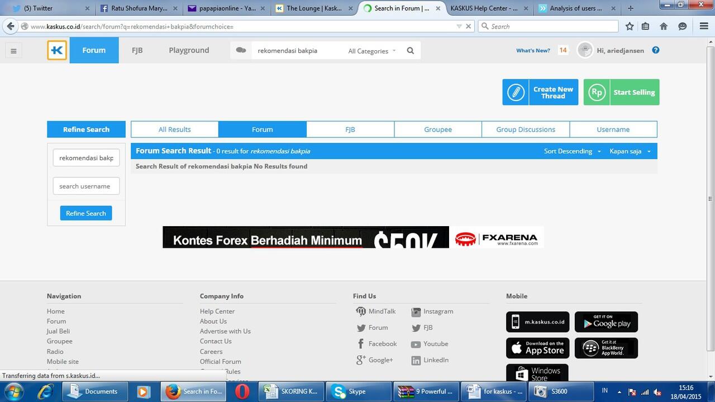Click the blue Refine Search button
Image resolution: width=715 pixels, height=402 pixels.
[86, 213]
